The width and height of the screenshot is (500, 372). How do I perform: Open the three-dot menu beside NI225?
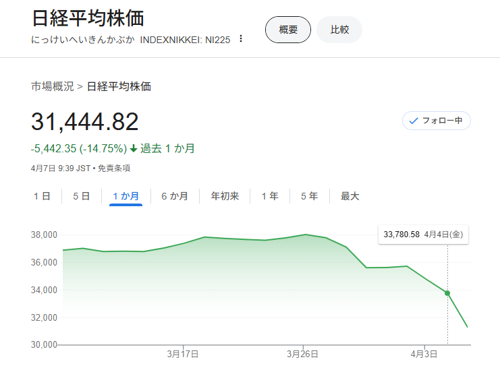(x=241, y=39)
